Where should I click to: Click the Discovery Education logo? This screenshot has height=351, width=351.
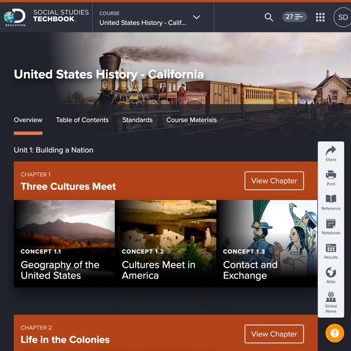[15, 17]
